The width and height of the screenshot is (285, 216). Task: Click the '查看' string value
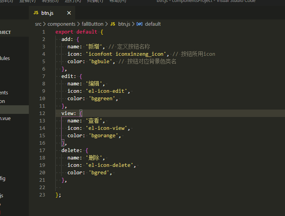pyautogui.click(x=94, y=121)
